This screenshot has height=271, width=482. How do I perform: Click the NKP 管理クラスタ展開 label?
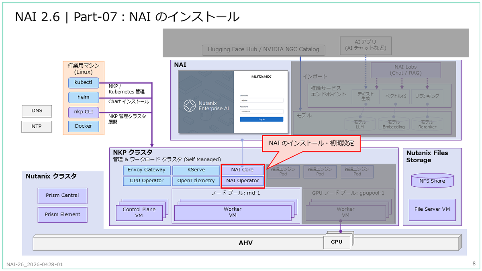pos(127,118)
